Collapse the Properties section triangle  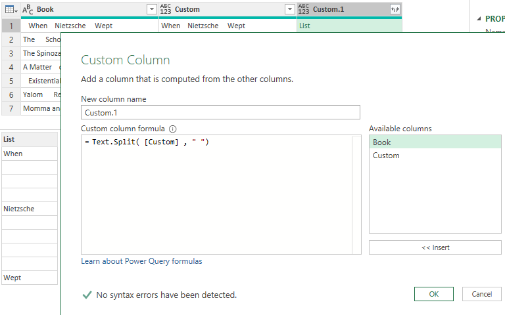click(x=479, y=18)
